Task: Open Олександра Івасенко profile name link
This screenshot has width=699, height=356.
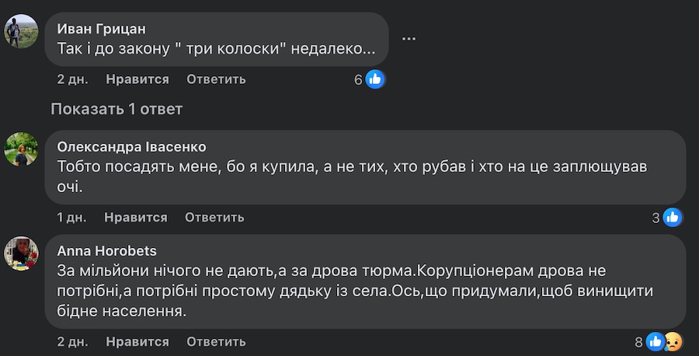Action: click(133, 146)
